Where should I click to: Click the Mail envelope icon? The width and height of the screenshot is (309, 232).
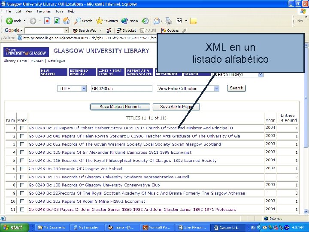(157, 21)
